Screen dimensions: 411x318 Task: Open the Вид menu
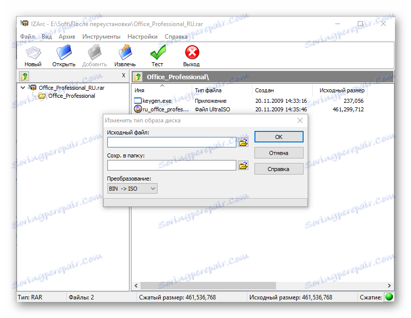click(47, 37)
